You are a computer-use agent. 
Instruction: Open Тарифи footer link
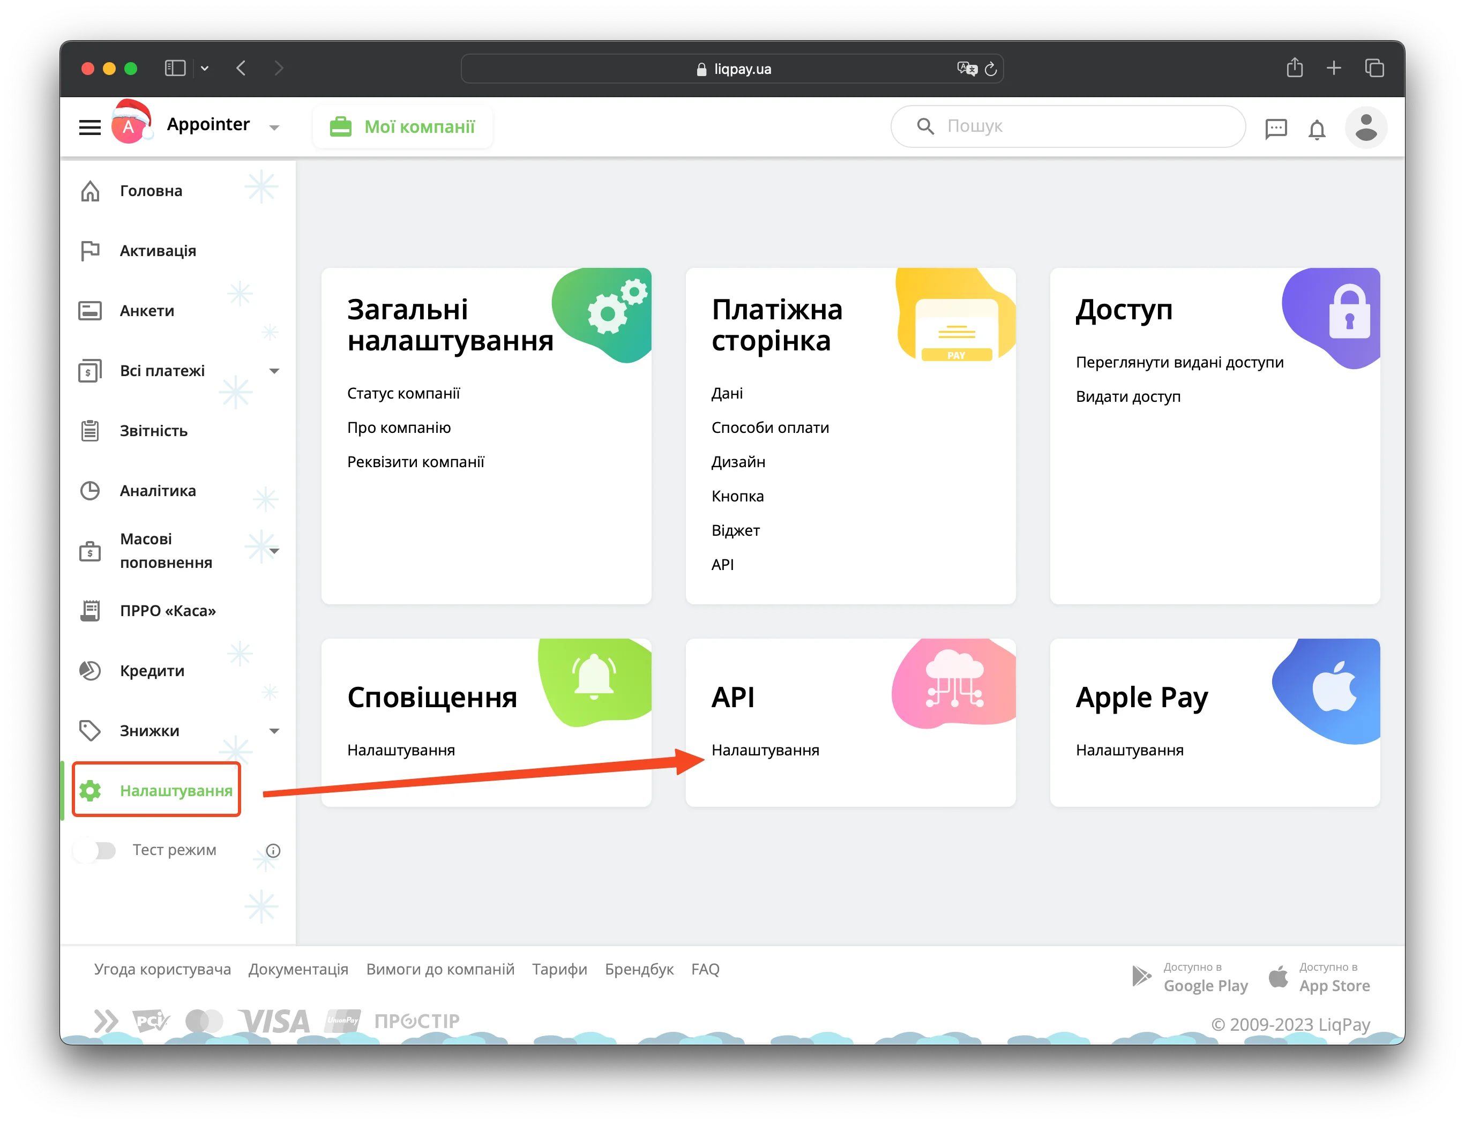pyautogui.click(x=559, y=969)
